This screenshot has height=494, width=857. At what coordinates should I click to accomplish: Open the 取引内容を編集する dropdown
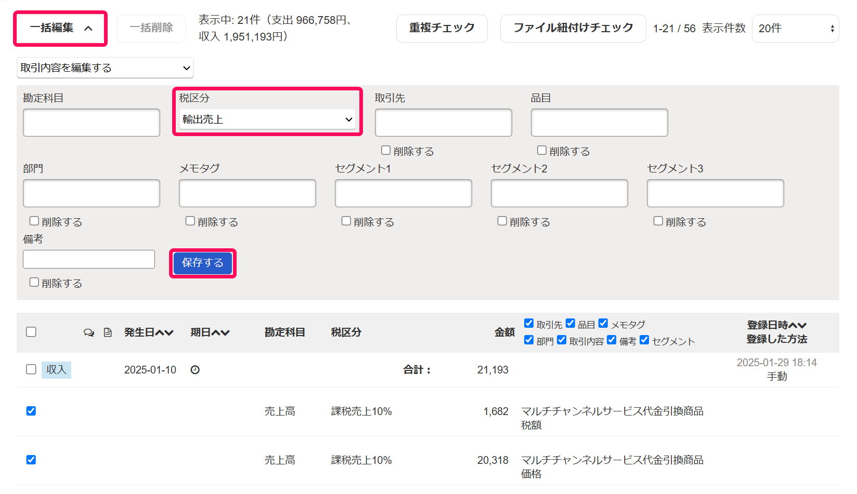tap(105, 68)
